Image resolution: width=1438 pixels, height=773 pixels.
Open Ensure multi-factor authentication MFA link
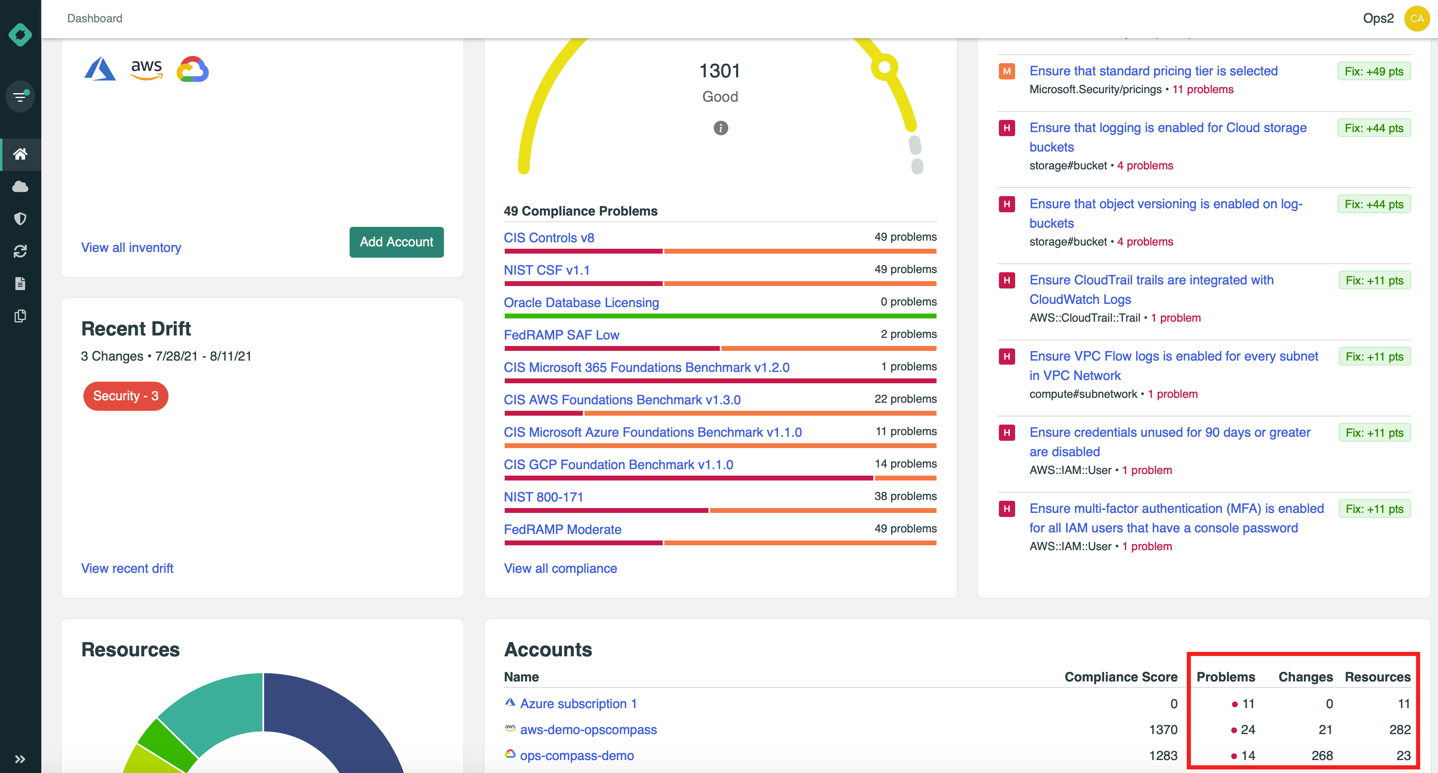tap(1176, 518)
